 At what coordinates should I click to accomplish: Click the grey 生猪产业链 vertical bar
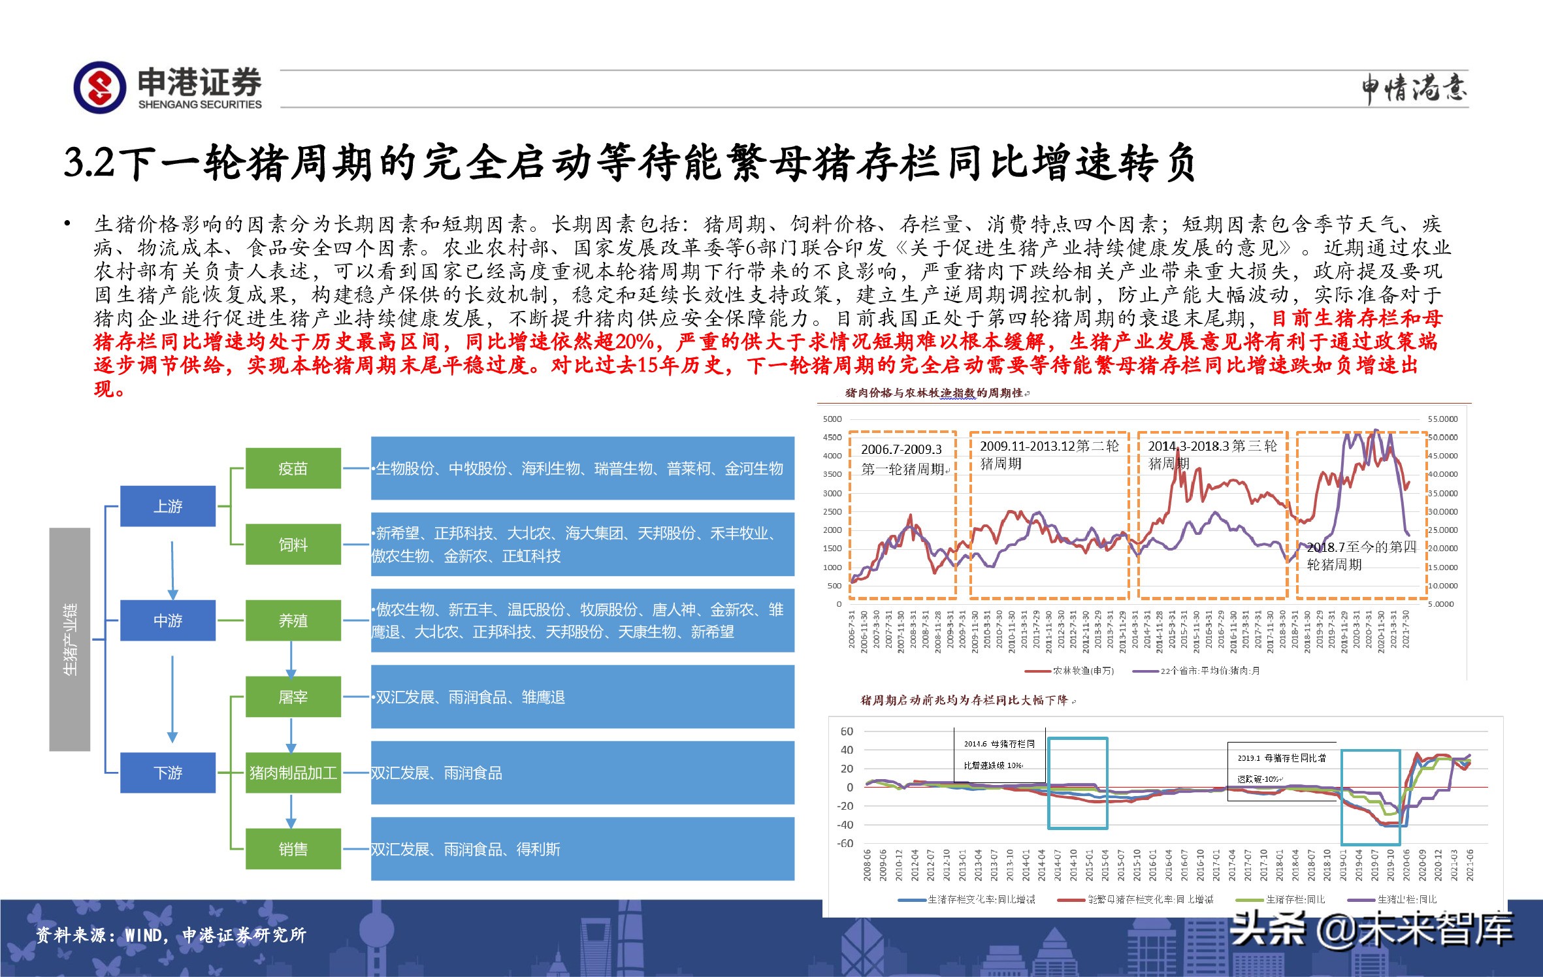point(70,639)
